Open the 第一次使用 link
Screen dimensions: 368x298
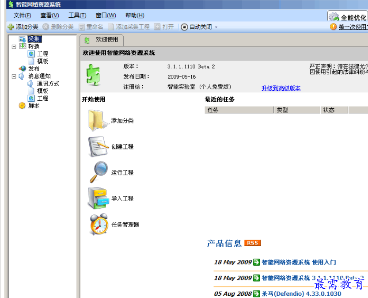[x=353, y=27]
